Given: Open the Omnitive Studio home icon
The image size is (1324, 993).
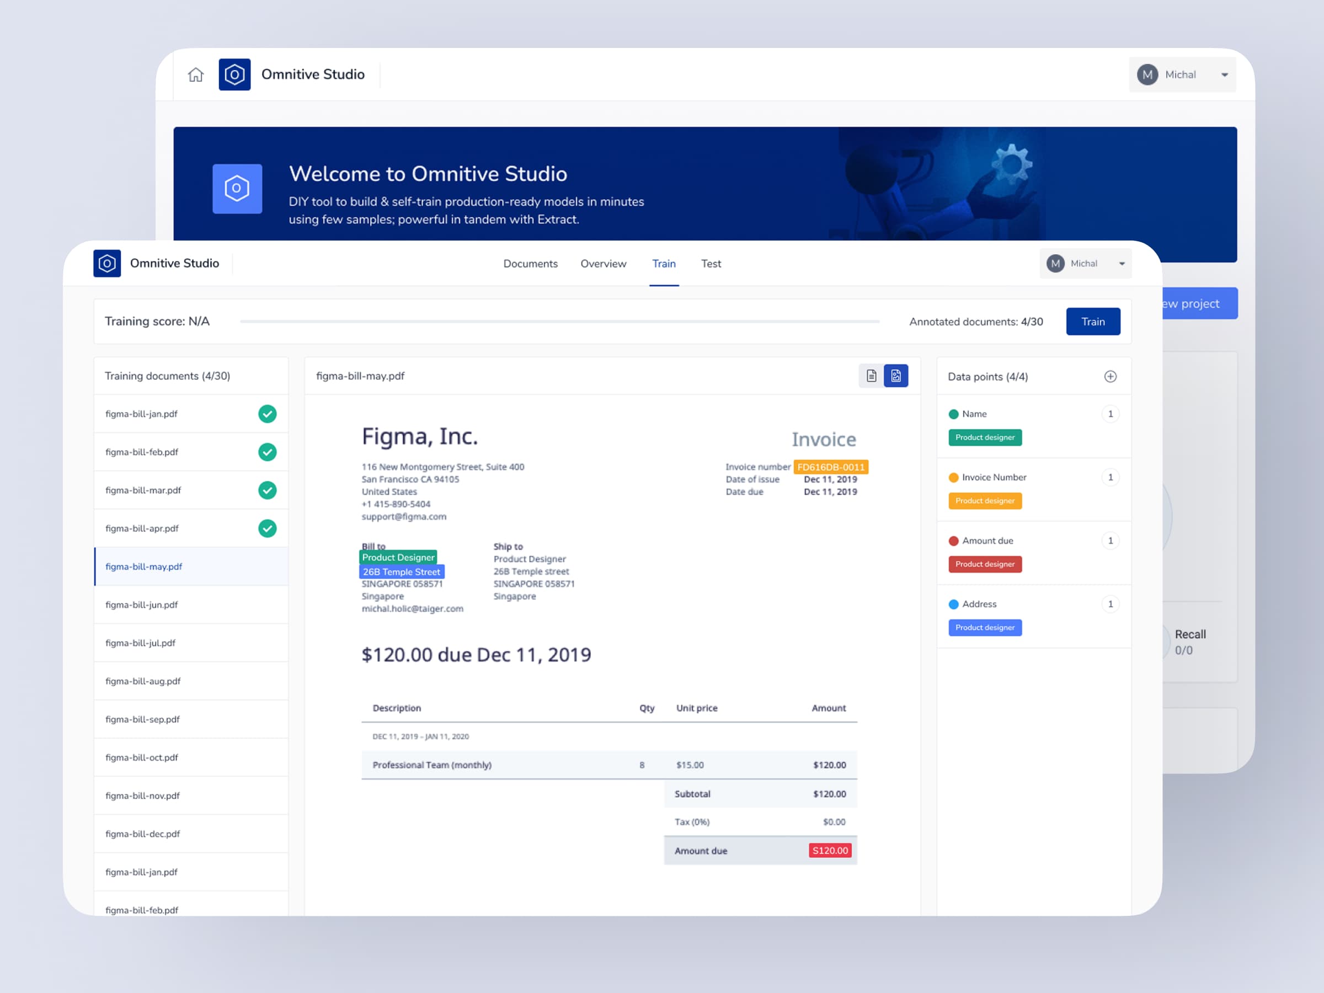Looking at the screenshot, I should tap(196, 74).
